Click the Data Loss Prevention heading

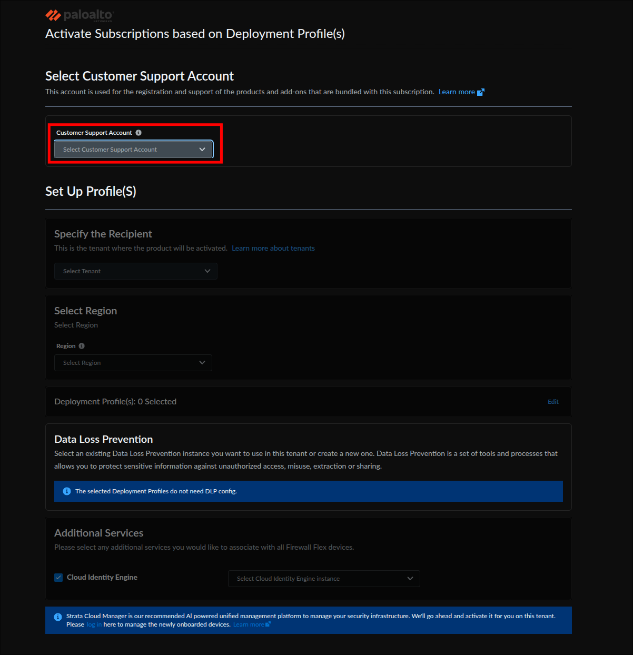coord(104,439)
